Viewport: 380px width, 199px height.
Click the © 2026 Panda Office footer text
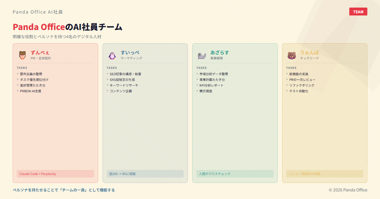point(348,190)
